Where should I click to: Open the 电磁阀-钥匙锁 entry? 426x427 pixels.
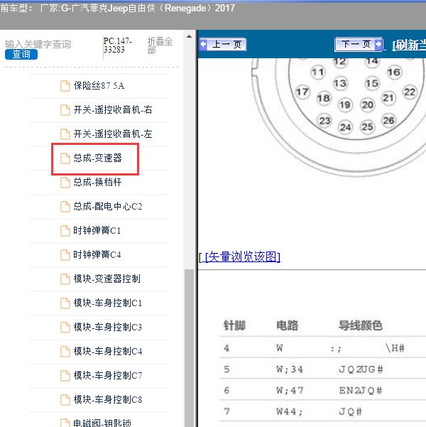tap(102, 423)
